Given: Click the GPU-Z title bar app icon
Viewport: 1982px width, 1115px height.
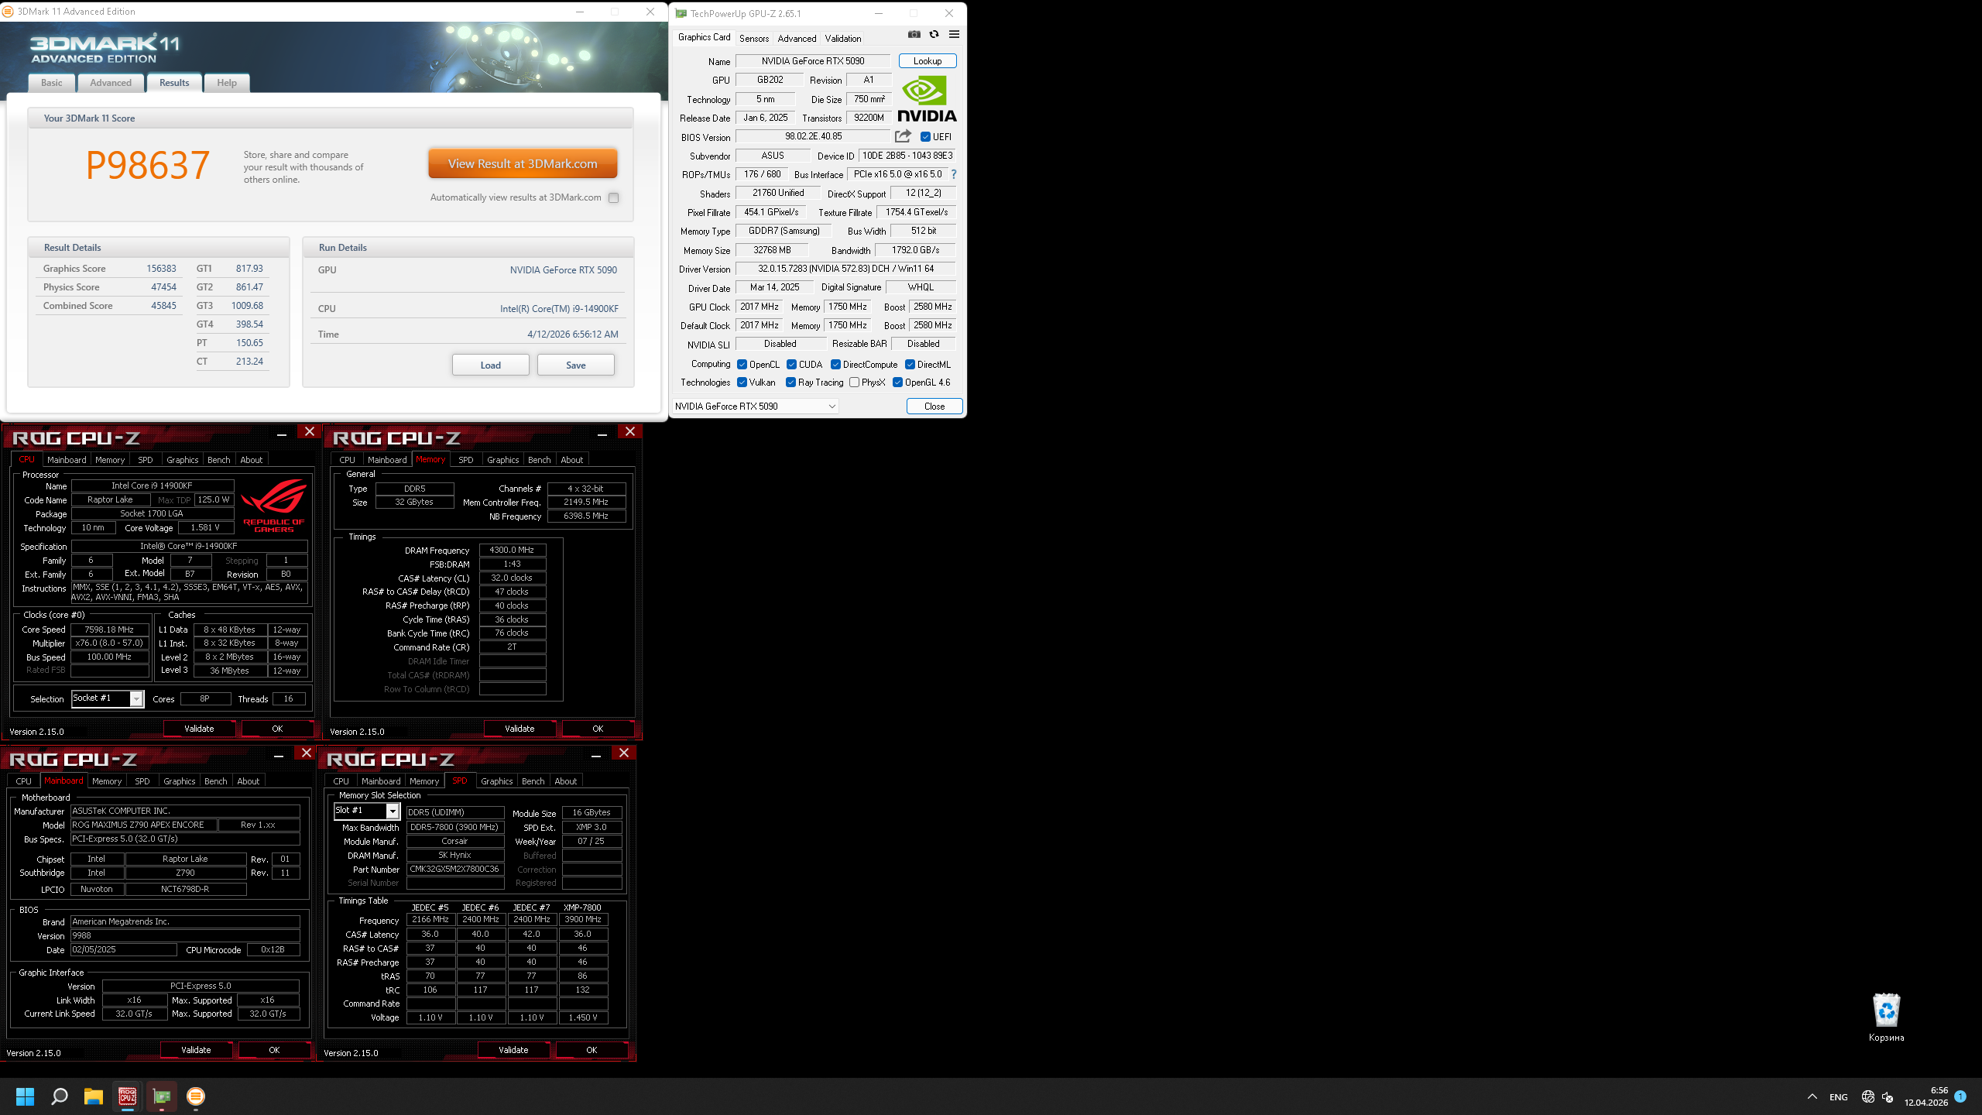Looking at the screenshot, I should (681, 13).
